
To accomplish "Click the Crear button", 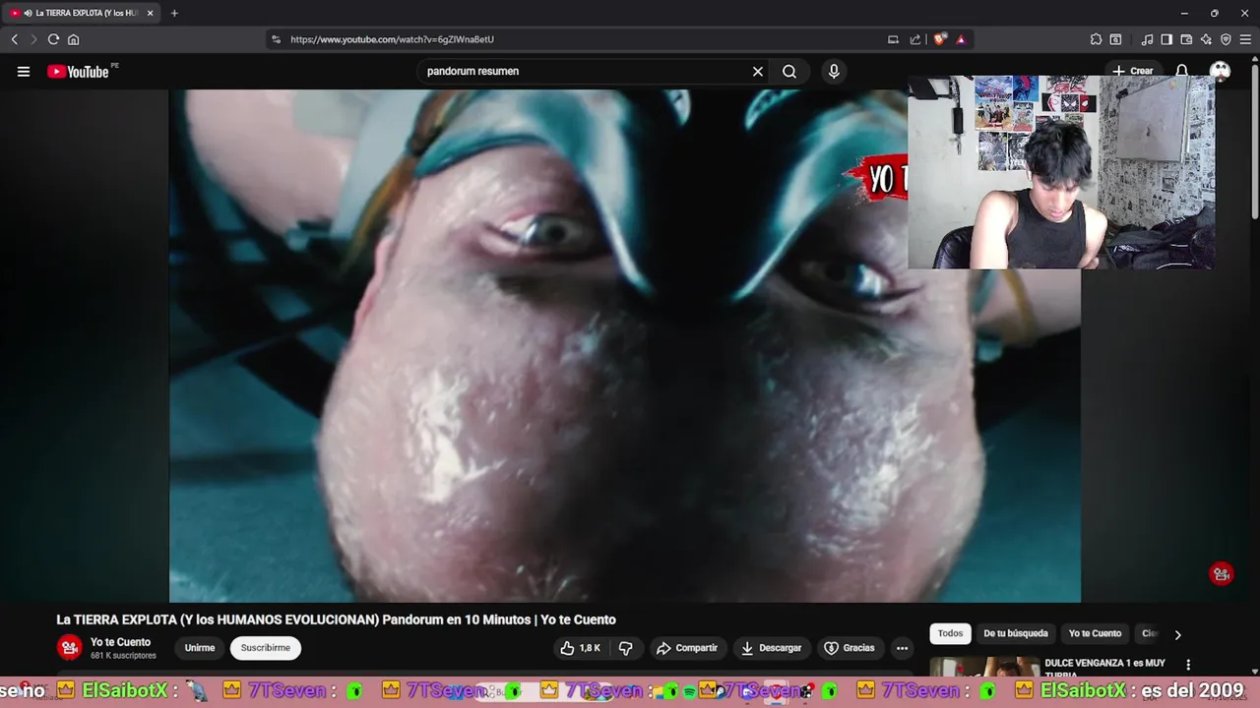I will coord(1133,71).
